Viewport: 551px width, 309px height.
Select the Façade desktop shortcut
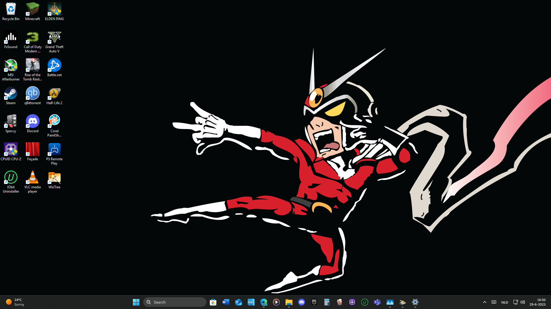tap(32, 152)
